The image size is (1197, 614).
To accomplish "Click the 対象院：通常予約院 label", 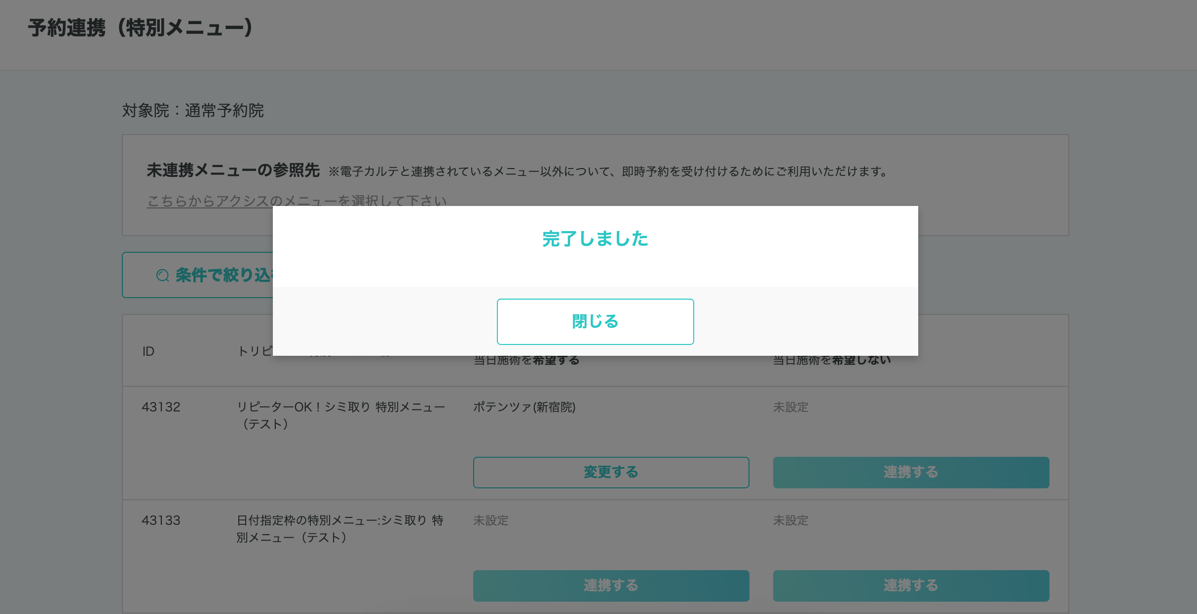I will point(193,110).
